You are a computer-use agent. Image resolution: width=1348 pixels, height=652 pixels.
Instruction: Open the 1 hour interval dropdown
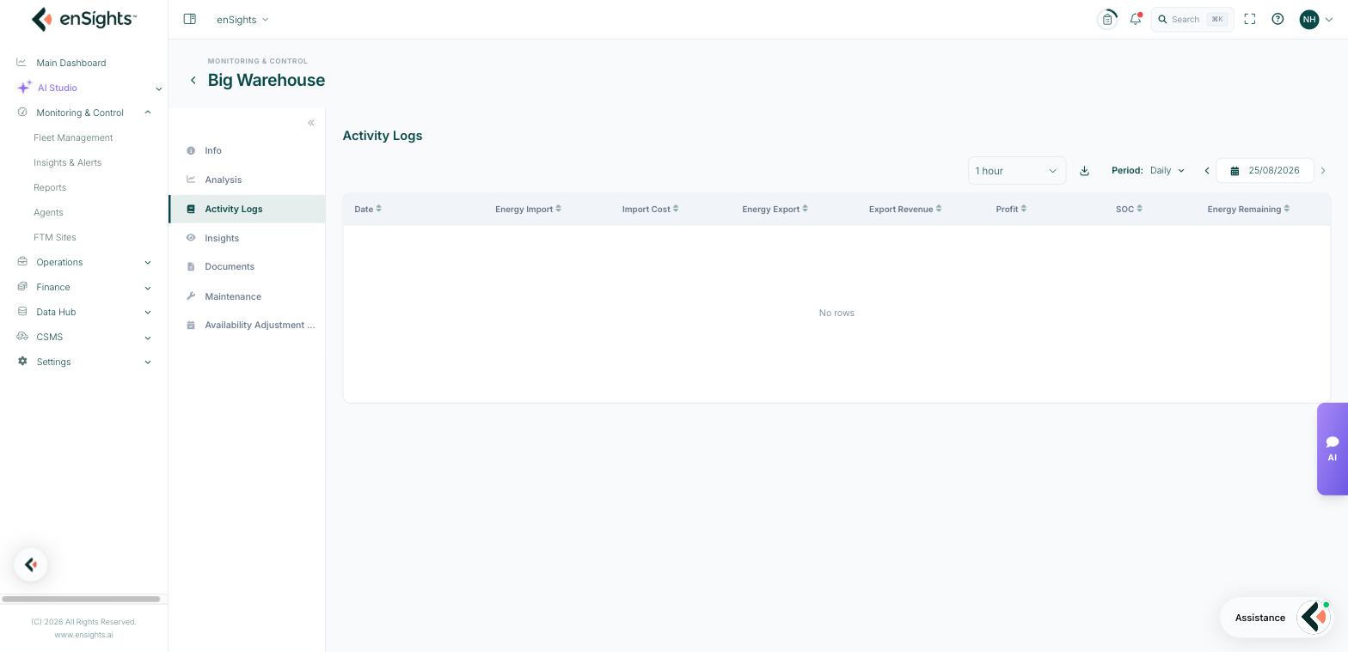[1017, 171]
